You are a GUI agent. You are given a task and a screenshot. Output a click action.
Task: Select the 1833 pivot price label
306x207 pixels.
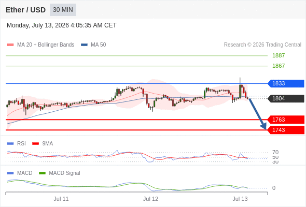pos(286,83)
